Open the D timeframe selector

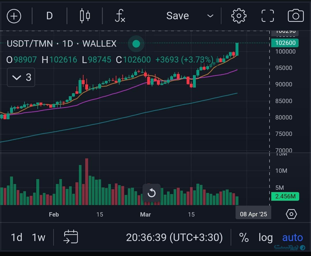click(x=50, y=16)
